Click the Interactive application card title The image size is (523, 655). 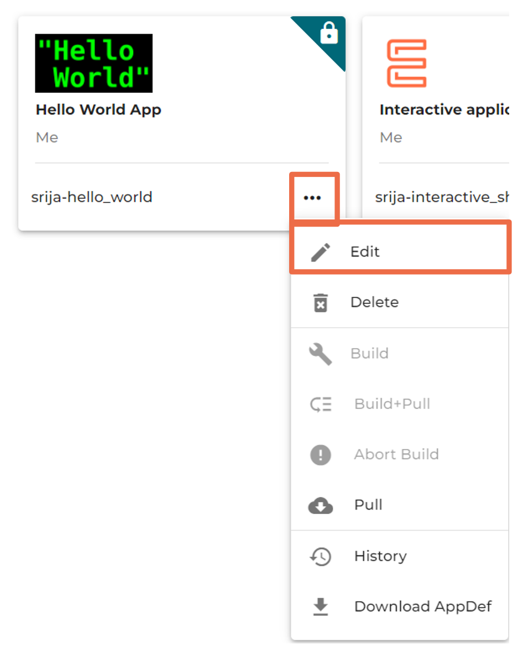(444, 110)
